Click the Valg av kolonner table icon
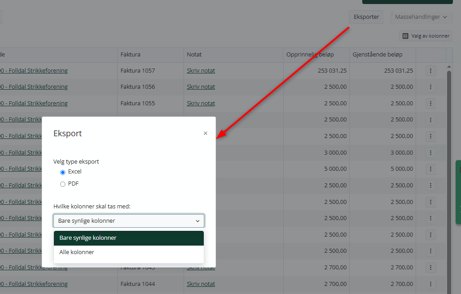Screen dimensions: 461x294 [405, 36]
